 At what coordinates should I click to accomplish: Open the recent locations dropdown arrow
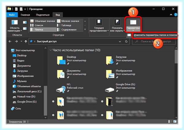21,41
